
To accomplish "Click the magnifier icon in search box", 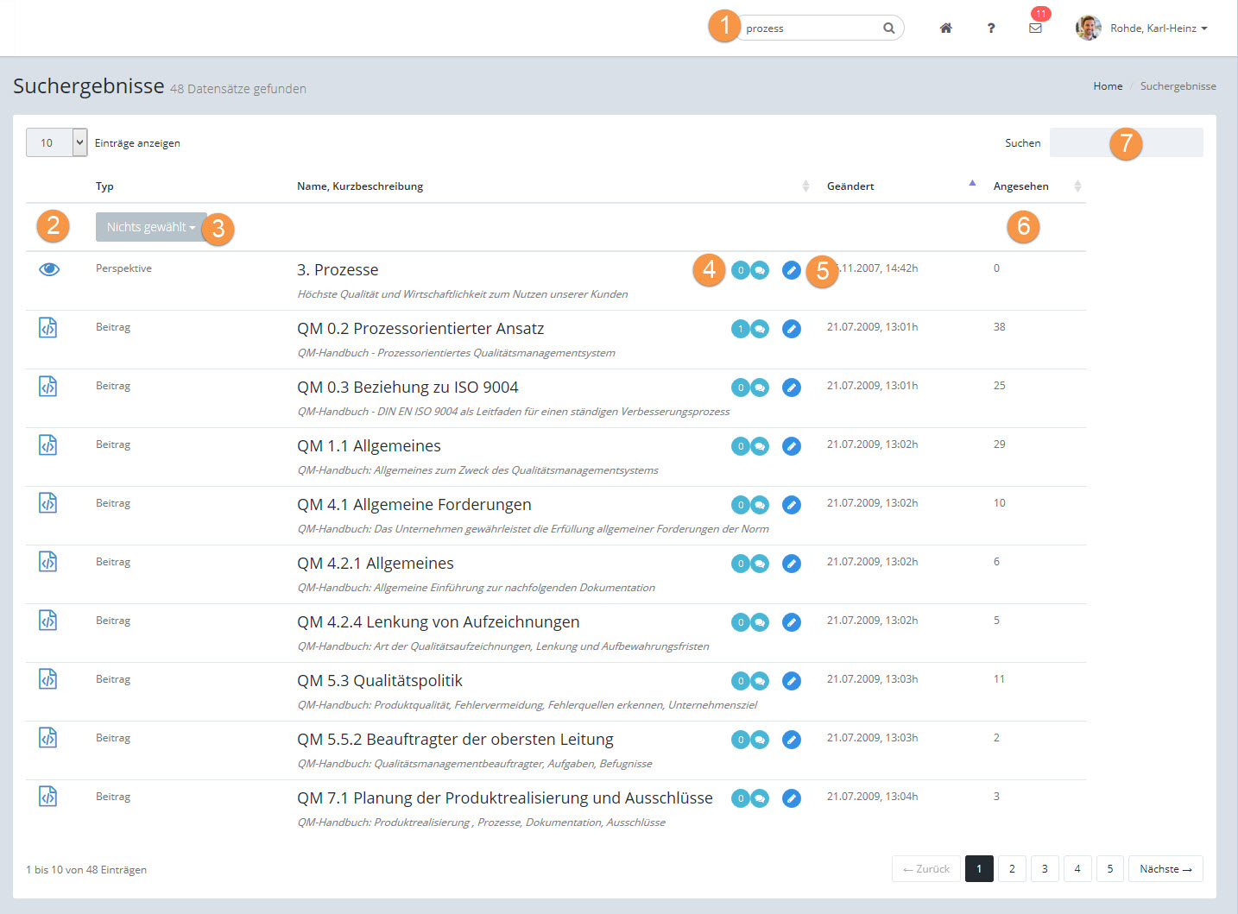I will point(888,28).
